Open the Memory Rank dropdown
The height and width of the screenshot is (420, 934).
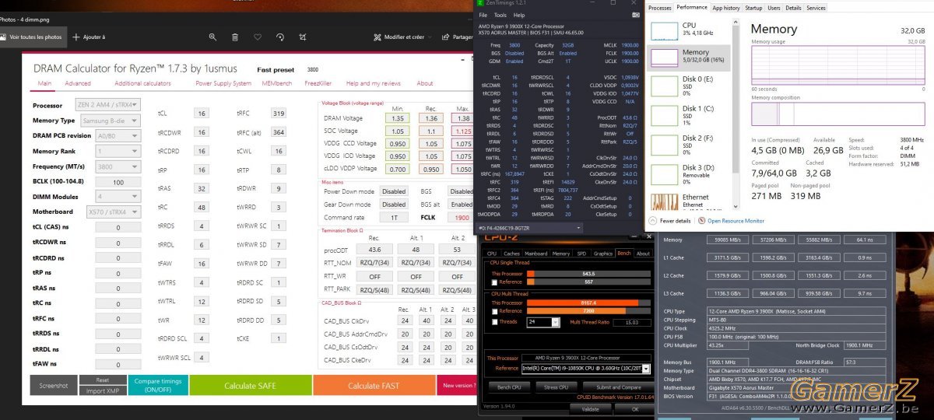click(x=119, y=151)
